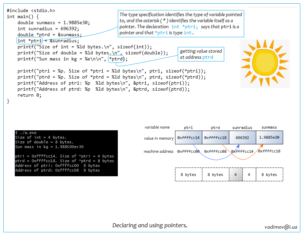Viewport: 303px width, 235px height.
Task: Click the 'int main() {' line
Action: tap(23, 16)
